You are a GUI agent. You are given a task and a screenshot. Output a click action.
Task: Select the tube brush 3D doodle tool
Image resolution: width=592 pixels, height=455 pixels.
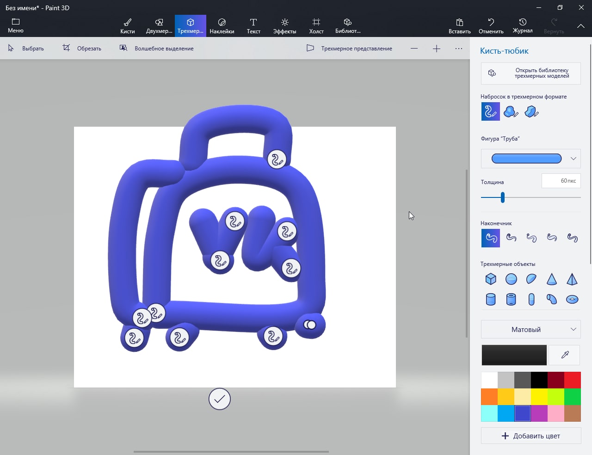point(491,111)
